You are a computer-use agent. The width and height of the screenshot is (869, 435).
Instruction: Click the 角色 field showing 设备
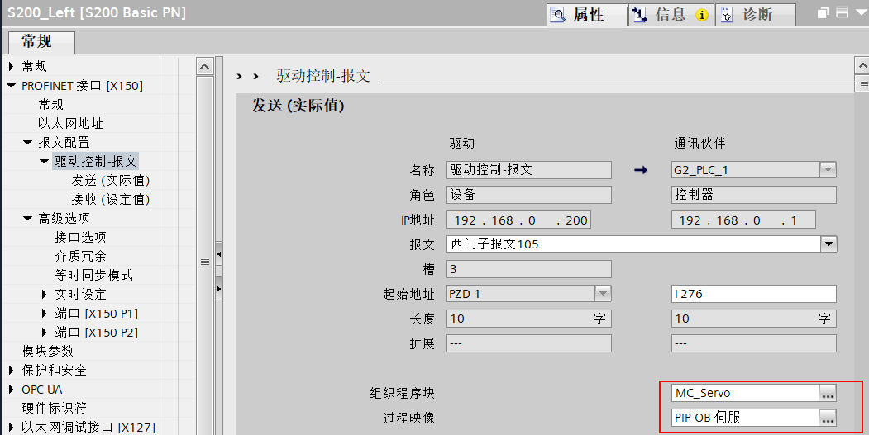[x=528, y=195]
